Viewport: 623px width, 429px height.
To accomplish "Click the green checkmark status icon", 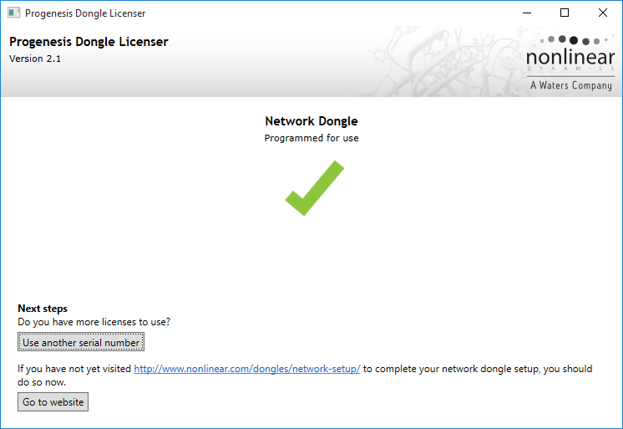I will coord(315,188).
